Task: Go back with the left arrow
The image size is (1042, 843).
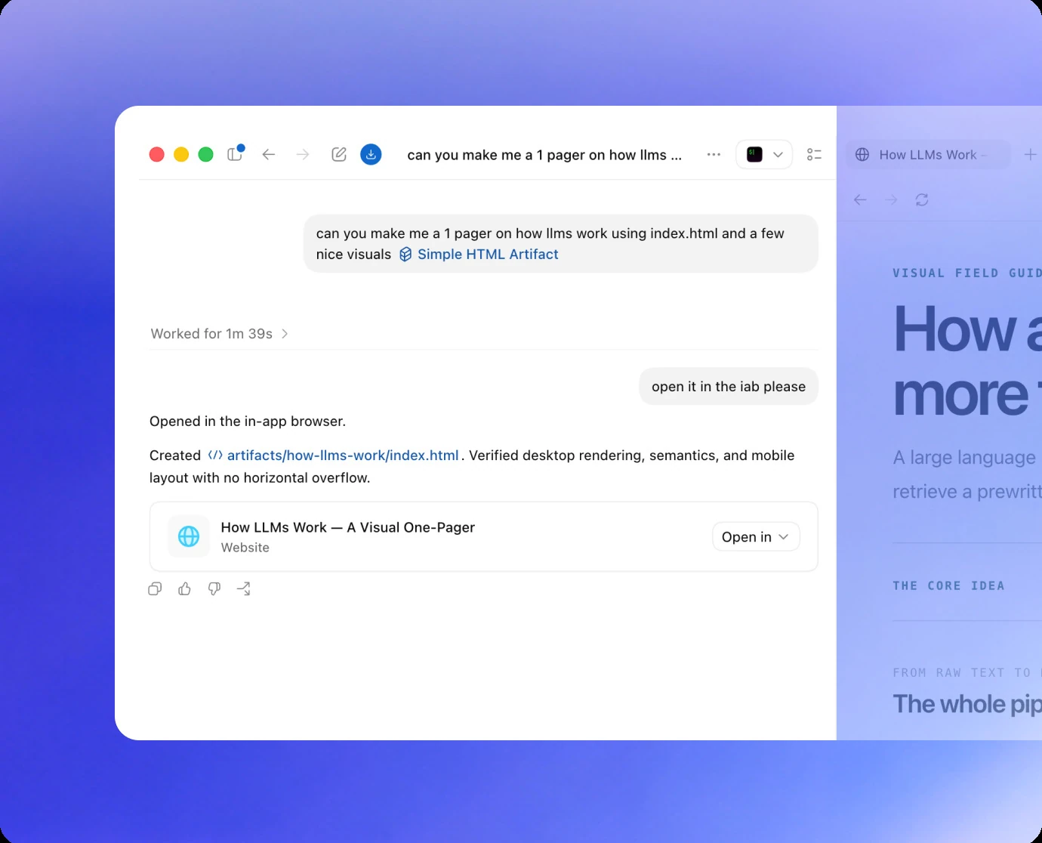Action: (269, 154)
